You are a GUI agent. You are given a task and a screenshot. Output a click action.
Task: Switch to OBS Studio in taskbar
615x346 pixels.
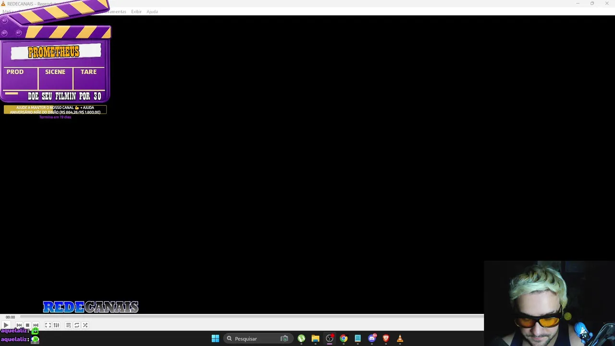(330, 339)
